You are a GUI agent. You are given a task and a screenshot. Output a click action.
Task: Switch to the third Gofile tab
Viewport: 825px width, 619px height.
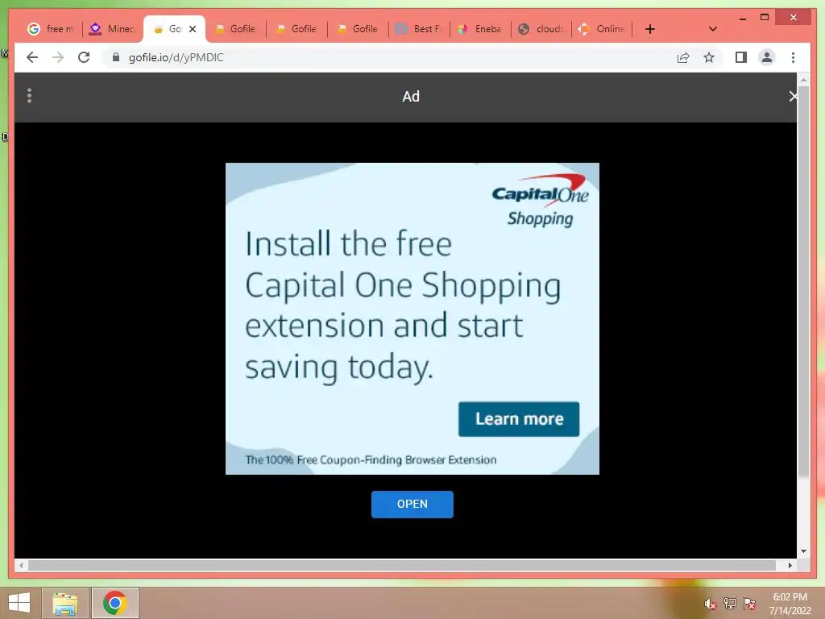pyautogui.click(x=296, y=29)
